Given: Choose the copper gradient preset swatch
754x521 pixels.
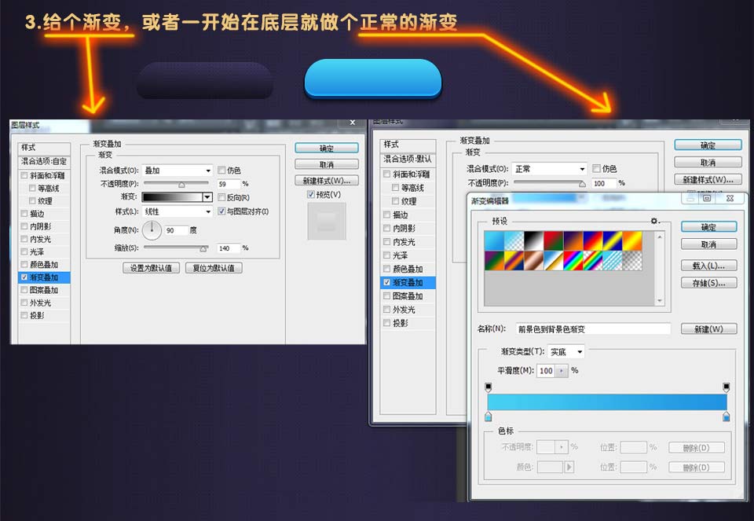Looking at the screenshot, I should pyautogui.click(x=533, y=260).
